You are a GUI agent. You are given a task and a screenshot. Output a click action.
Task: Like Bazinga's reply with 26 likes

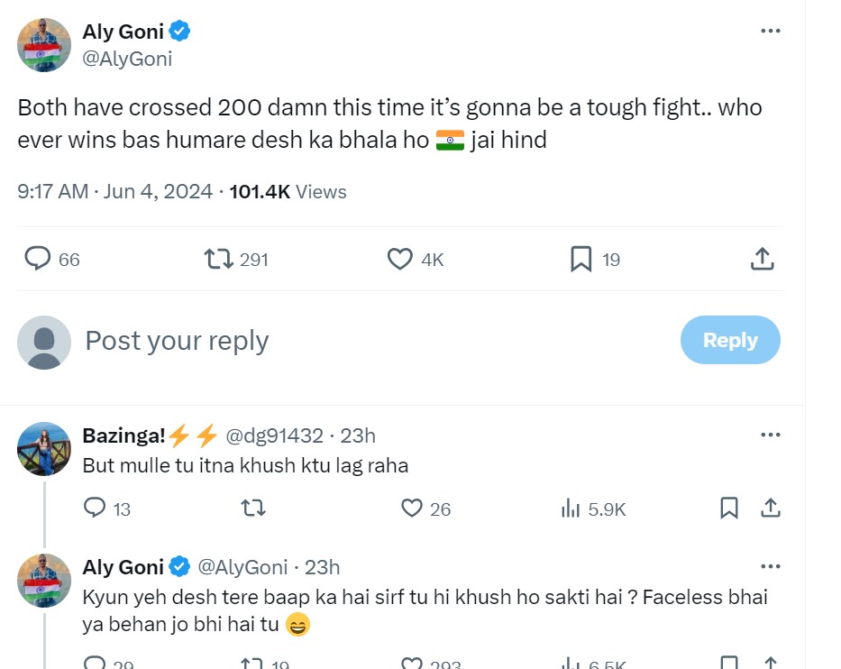(412, 509)
